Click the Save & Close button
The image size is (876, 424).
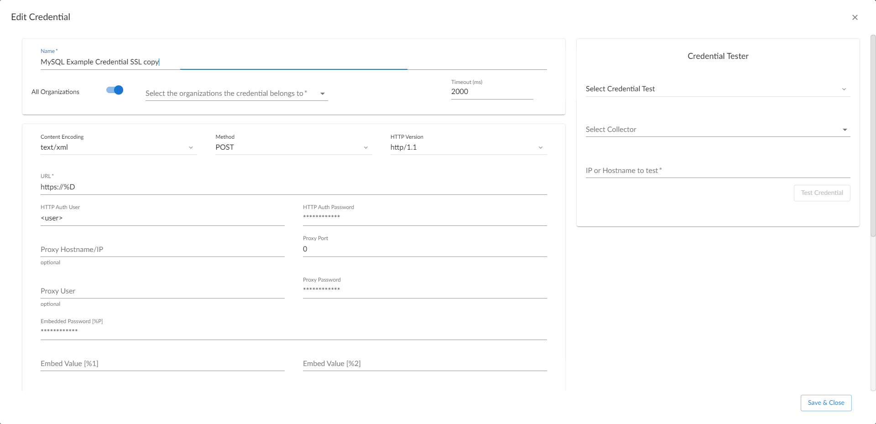825,403
